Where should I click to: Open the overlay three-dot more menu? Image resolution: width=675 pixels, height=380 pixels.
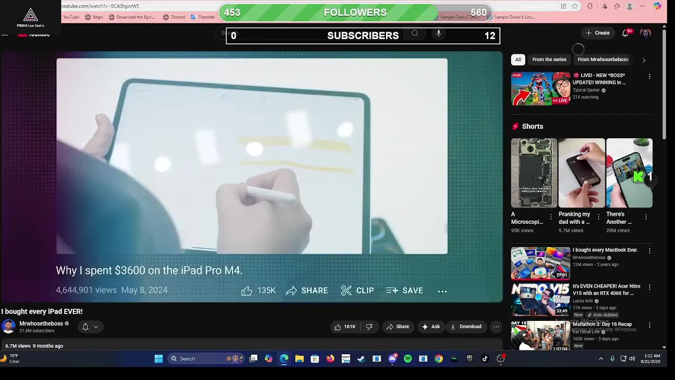pyautogui.click(x=442, y=291)
